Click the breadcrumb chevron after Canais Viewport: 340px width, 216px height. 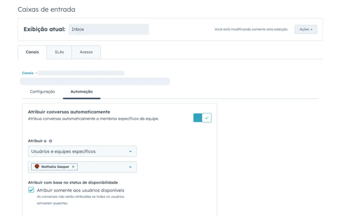36,73
